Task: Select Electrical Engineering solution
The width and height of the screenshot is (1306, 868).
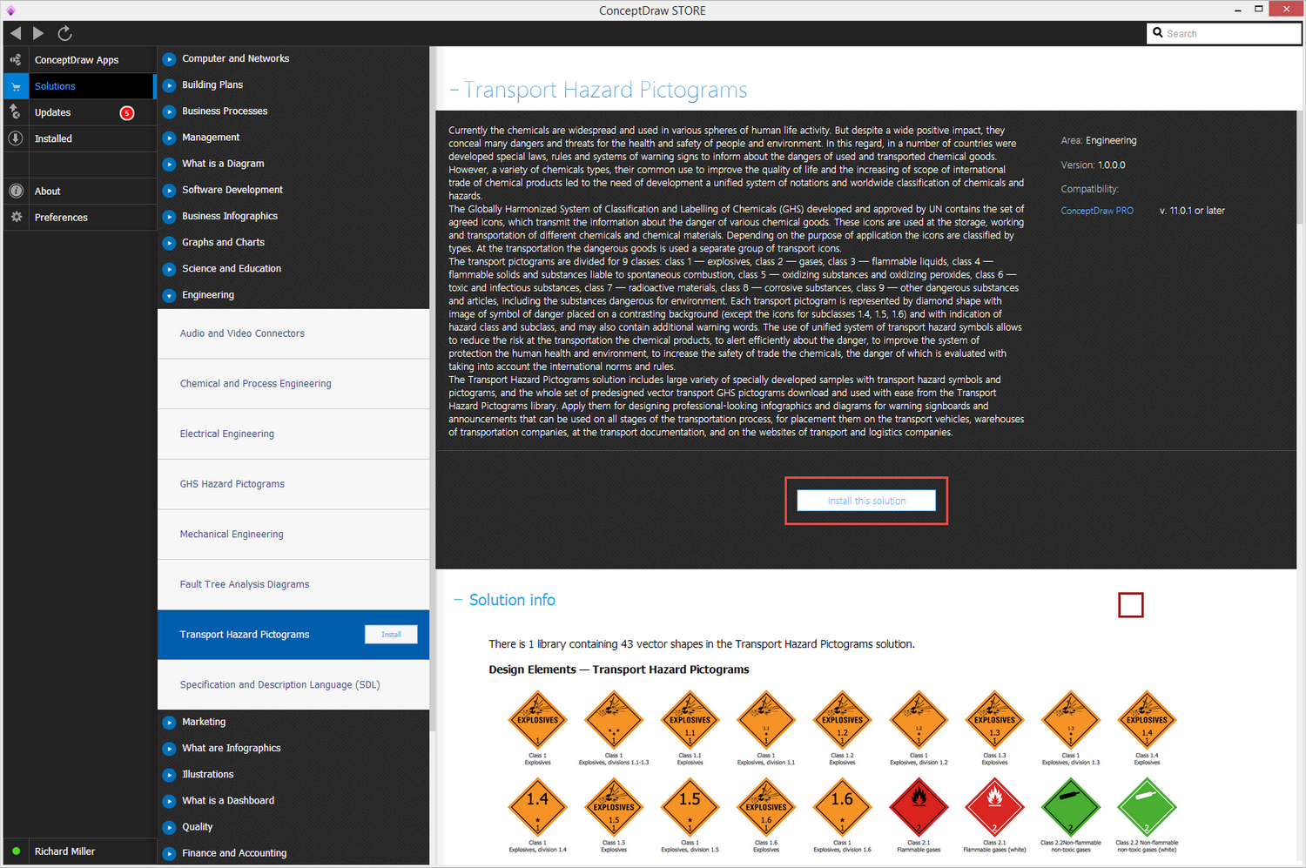Action: point(293,434)
